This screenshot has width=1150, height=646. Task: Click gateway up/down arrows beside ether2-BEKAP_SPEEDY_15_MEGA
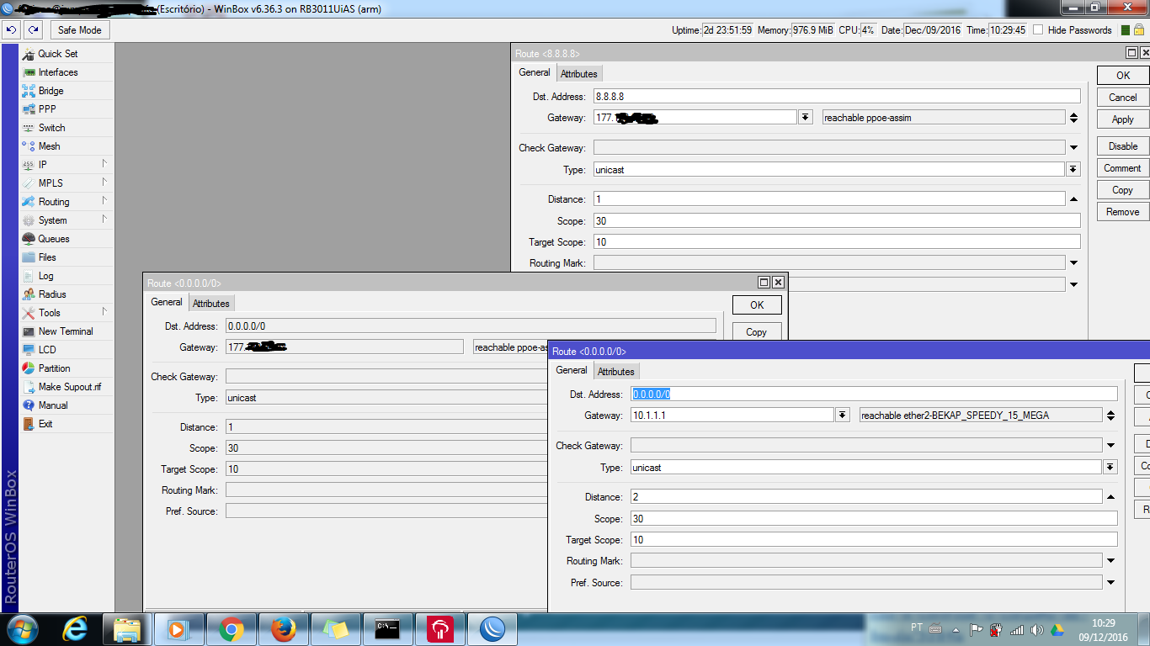point(1110,416)
